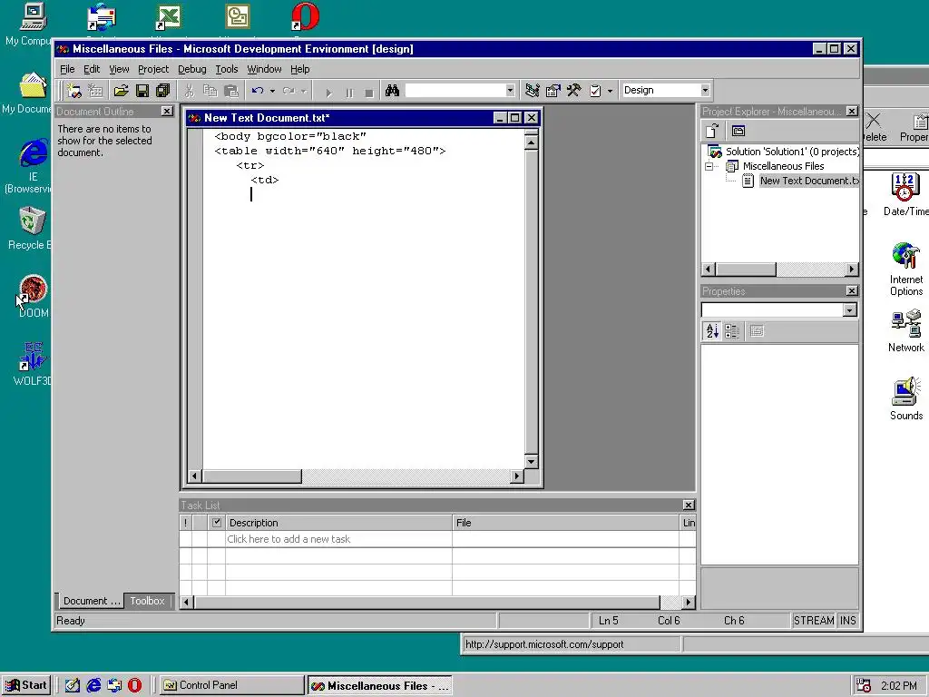Image resolution: width=929 pixels, height=697 pixels.
Task: Click the Copy toolbar icon
Action: click(210, 91)
